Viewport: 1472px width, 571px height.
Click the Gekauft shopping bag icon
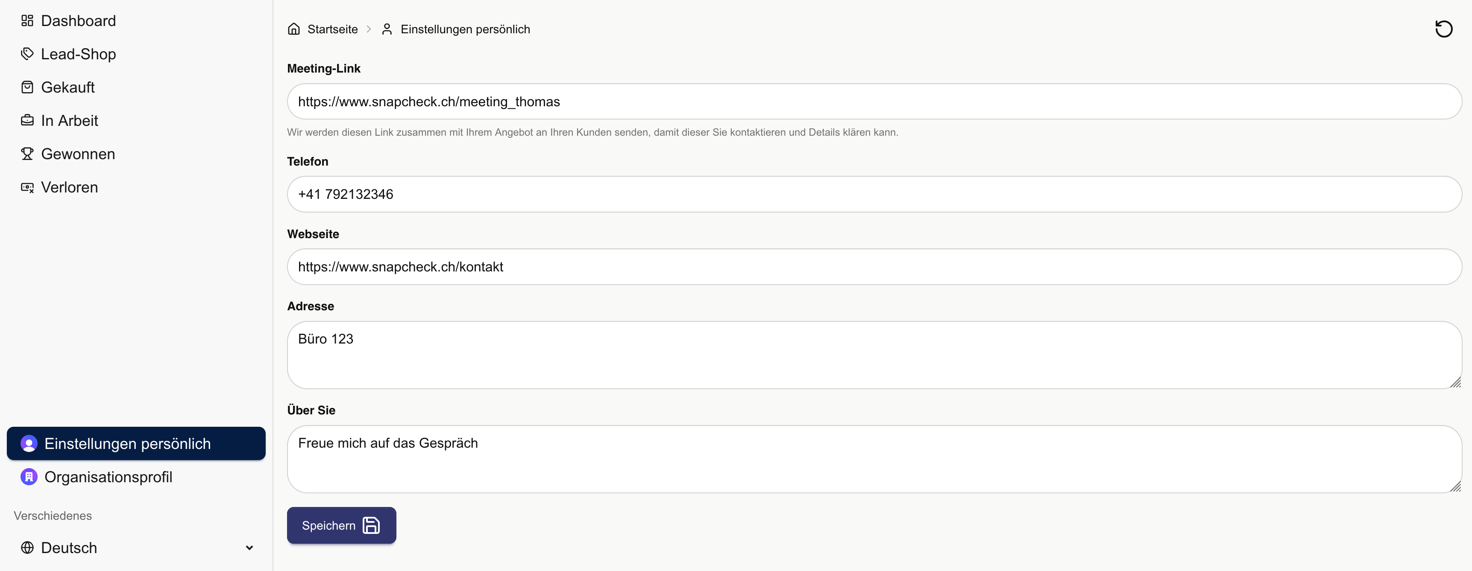click(27, 87)
